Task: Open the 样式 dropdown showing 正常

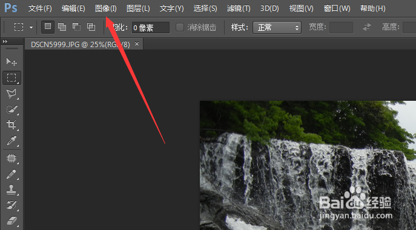Action: click(x=277, y=28)
